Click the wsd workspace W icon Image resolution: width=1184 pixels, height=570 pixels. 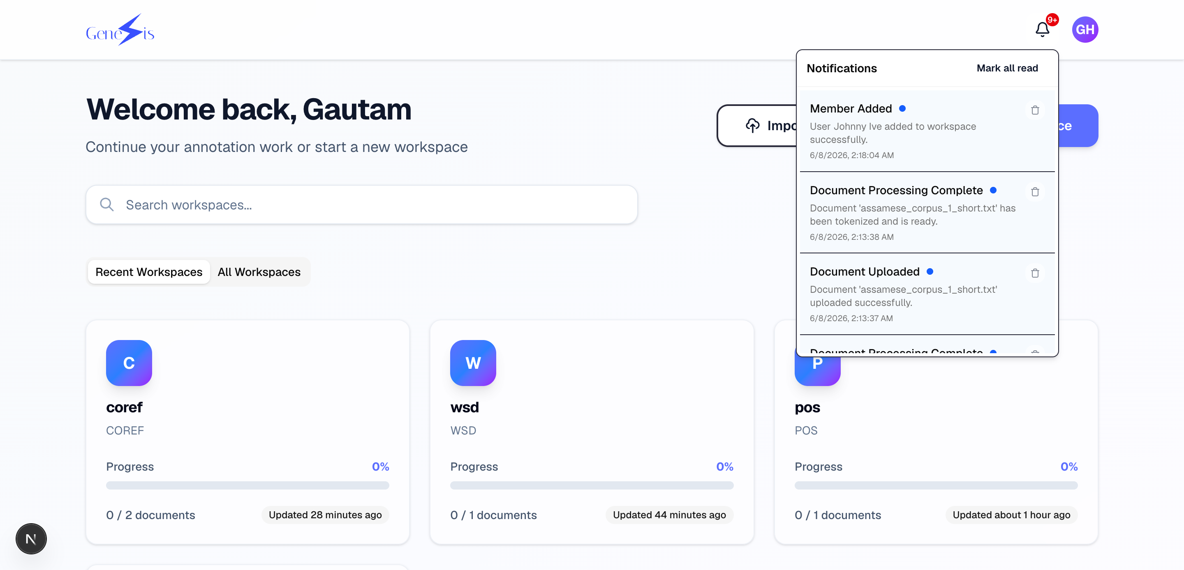pos(473,363)
